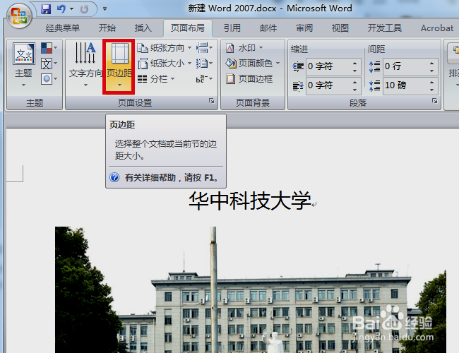Decrease left indent with down arrow

pyautogui.click(x=354, y=71)
